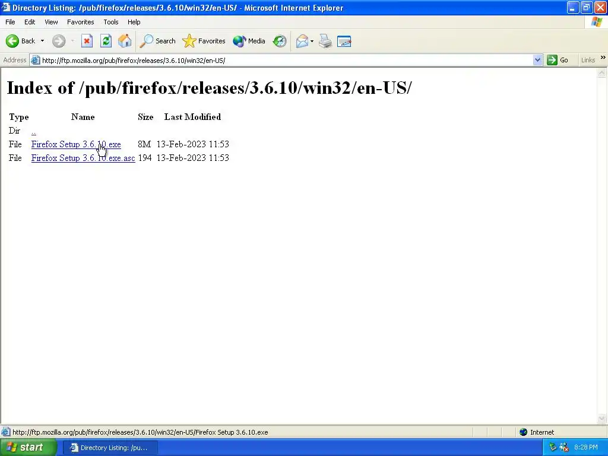Click the Windows flag logo throbber
The height and width of the screenshot is (456, 608).
(596, 22)
